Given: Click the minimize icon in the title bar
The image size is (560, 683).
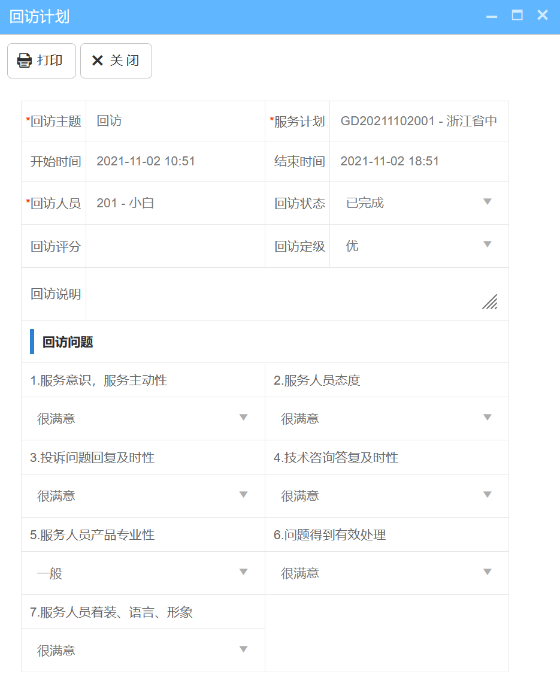Looking at the screenshot, I should (491, 17).
